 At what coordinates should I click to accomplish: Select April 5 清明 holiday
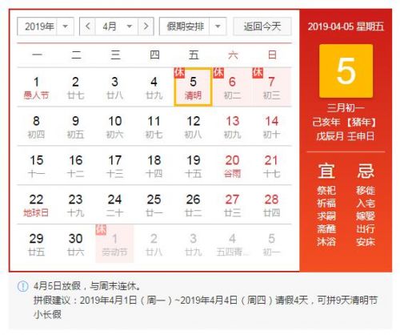coord(193,87)
